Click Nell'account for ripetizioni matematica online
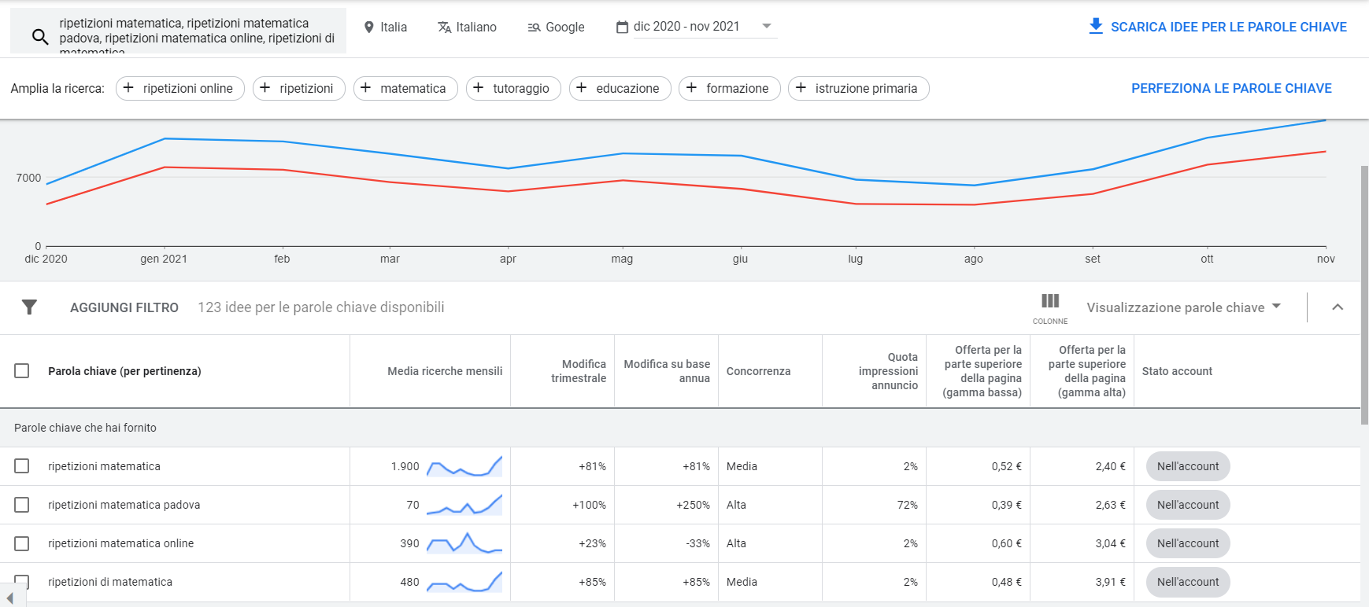This screenshot has width=1369, height=607. 1188,543
